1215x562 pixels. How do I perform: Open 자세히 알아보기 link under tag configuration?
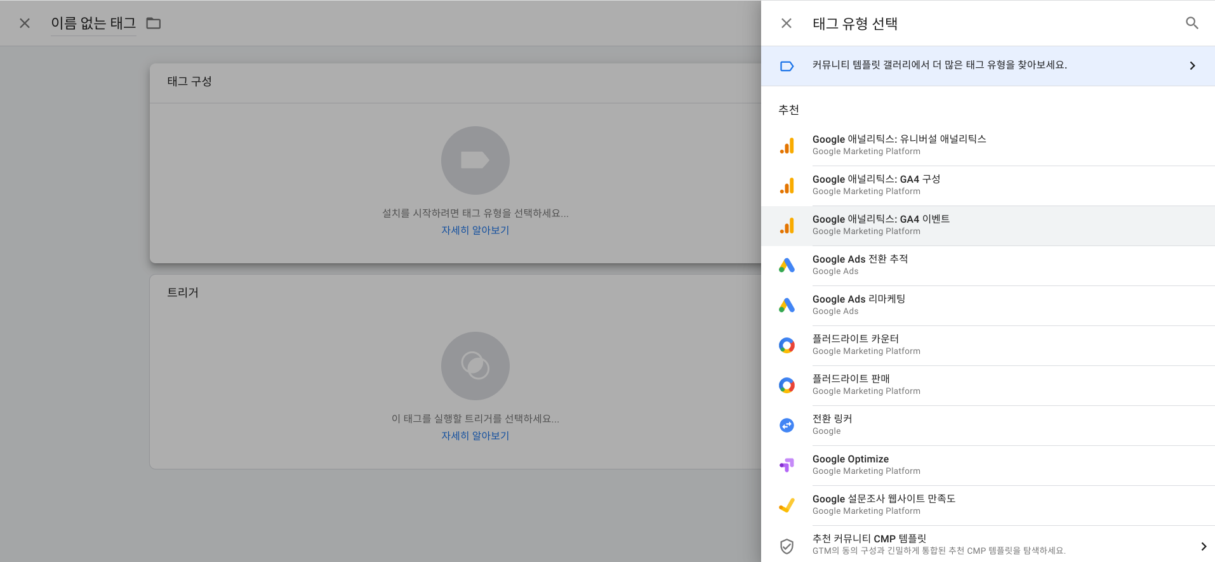[475, 230]
